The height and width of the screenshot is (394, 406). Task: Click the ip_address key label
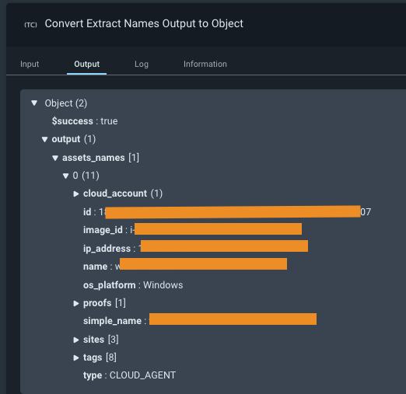tap(107, 249)
